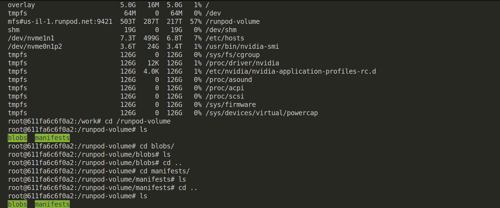Viewport: 500px width, 208px height.
Task: Click the /dev/nvme1n1 device name
Action: tap(31, 38)
